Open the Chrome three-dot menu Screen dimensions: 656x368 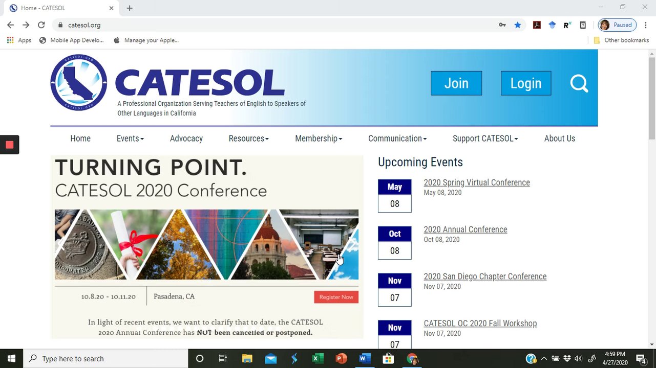coord(646,25)
